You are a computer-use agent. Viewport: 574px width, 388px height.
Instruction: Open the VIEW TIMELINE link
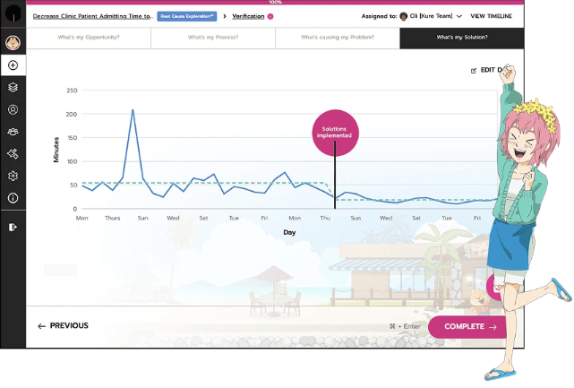pyautogui.click(x=491, y=16)
